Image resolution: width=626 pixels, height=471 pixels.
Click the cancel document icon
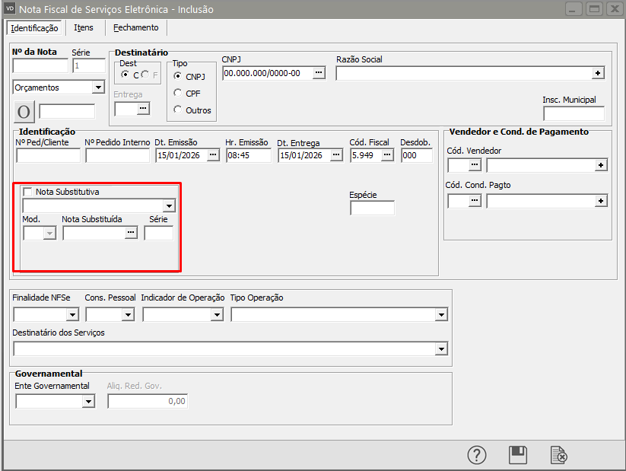click(559, 455)
